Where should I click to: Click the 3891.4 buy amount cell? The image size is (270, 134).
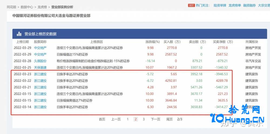click(x=172, y=94)
